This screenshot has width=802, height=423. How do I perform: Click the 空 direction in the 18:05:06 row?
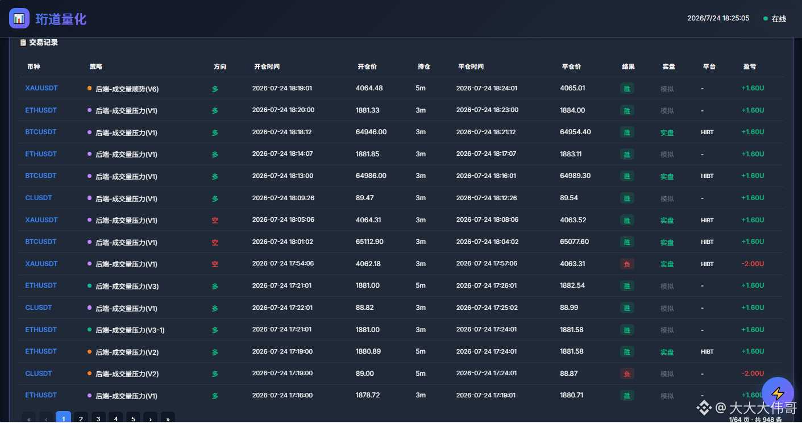[x=215, y=220]
